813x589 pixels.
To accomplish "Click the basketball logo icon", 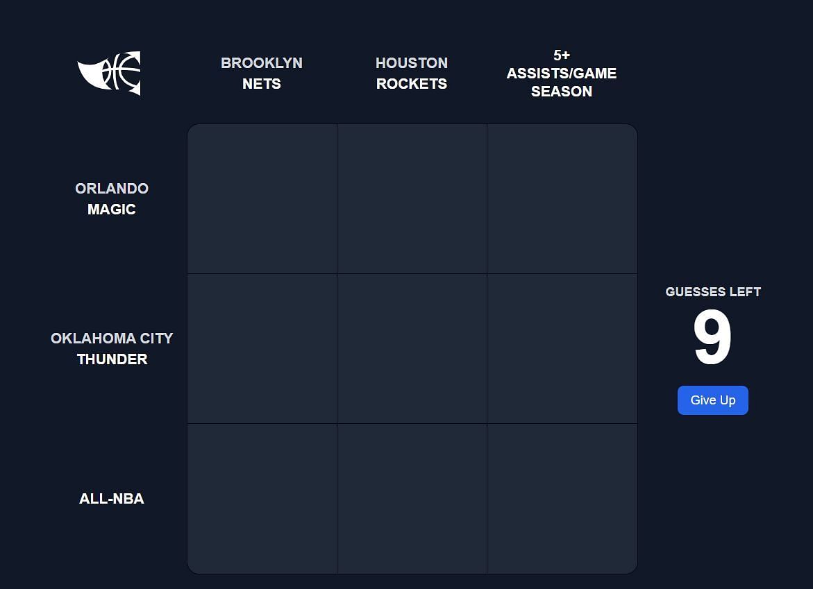I will click(x=110, y=73).
